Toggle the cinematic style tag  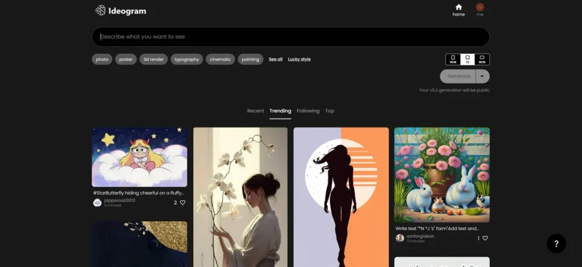click(x=220, y=59)
